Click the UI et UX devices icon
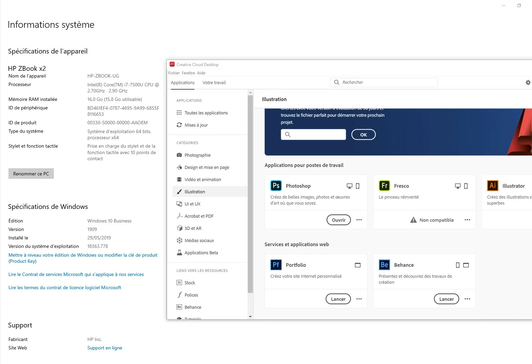The width and height of the screenshot is (532, 364). [179, 204]
